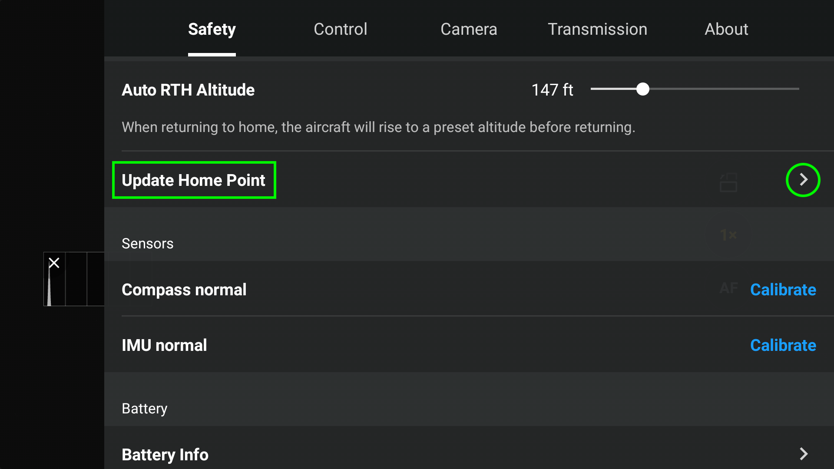Click the dimmed AF focus indicator
The image size is (834, 469).
[728, 288]
